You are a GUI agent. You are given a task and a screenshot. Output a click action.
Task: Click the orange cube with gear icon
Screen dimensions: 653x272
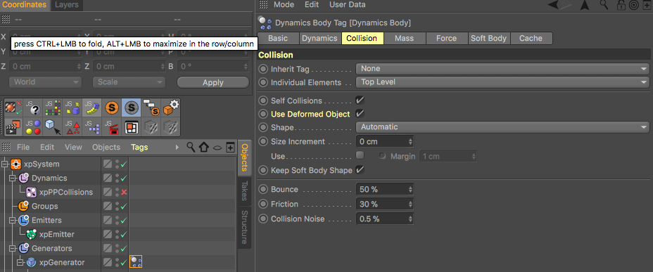(171, 108)
